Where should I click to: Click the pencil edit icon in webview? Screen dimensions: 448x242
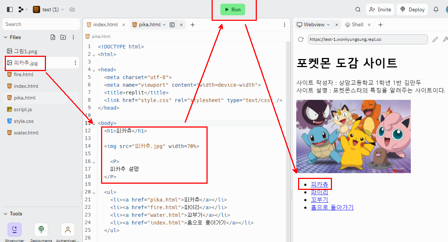coord(435,39)
